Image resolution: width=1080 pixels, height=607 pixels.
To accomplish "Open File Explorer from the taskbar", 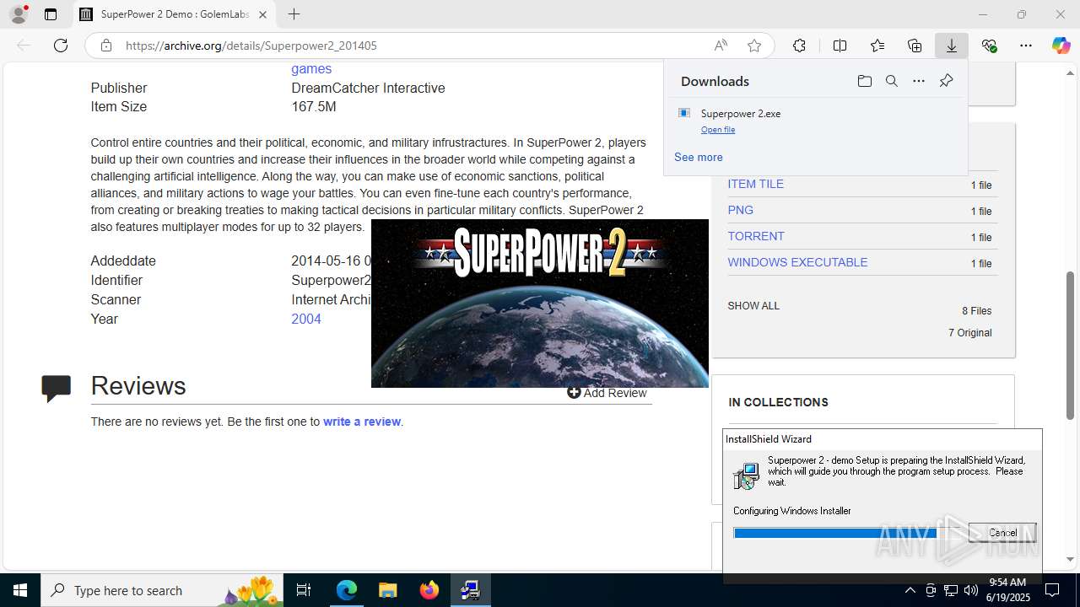I will point(387,590).
